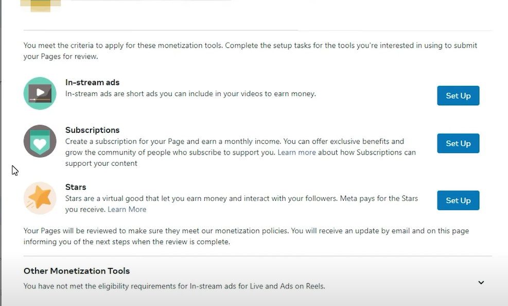Expand Other Monetization Tools chevron
The width and height of the screenshot is (508, 306).
481,282
